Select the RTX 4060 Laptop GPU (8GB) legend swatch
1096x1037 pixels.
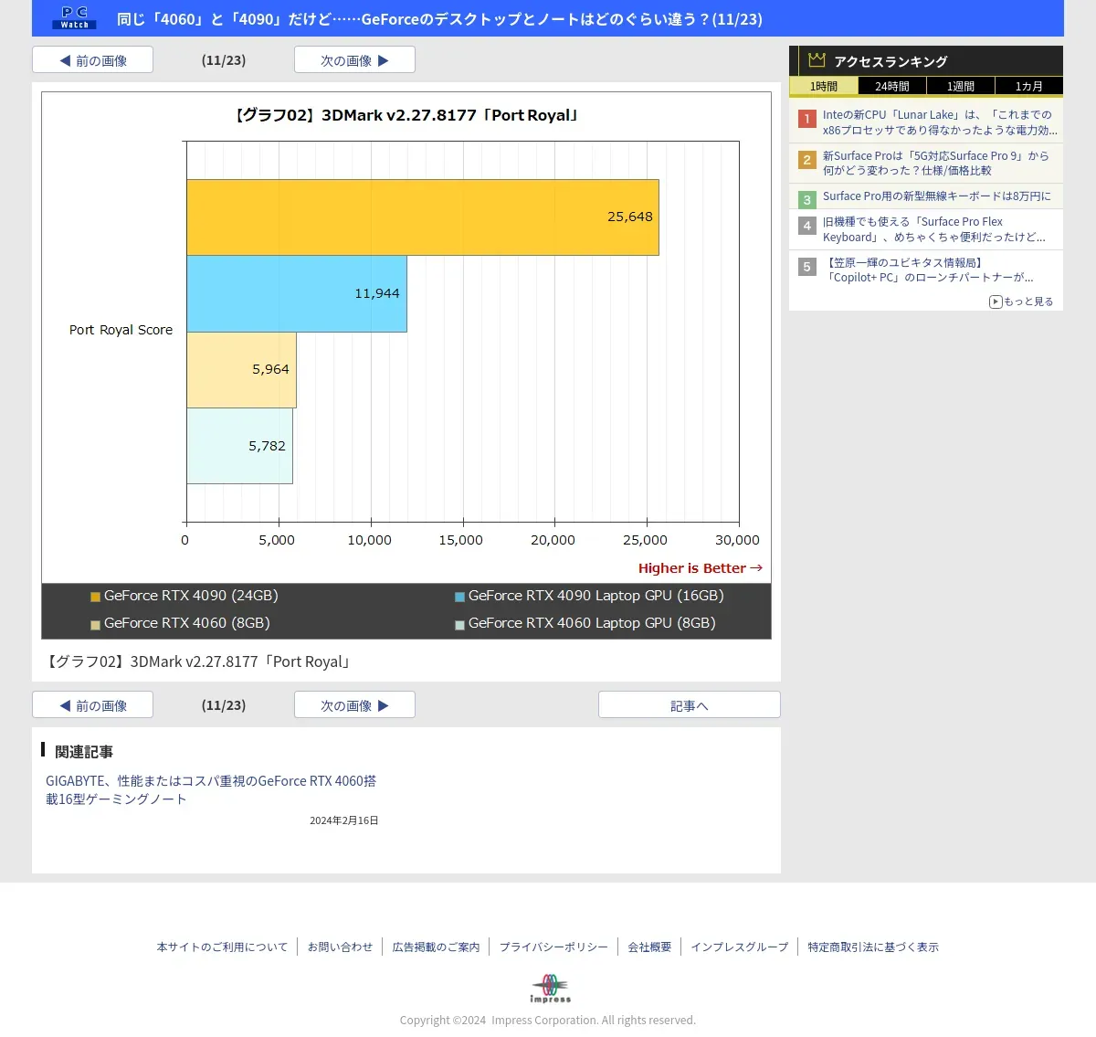pyautogui.click(x=460, y=625)
